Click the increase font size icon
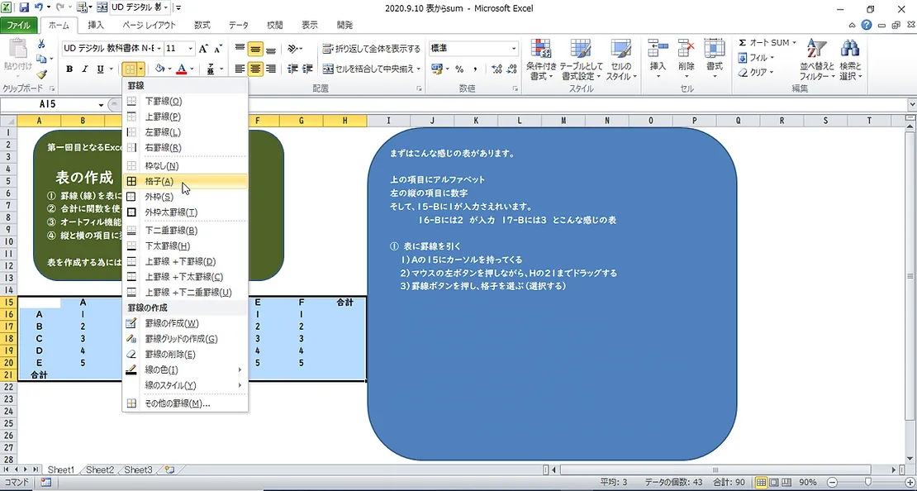Image resolution: width=917 pixels, height=491 pixels. tap(204, 50)
